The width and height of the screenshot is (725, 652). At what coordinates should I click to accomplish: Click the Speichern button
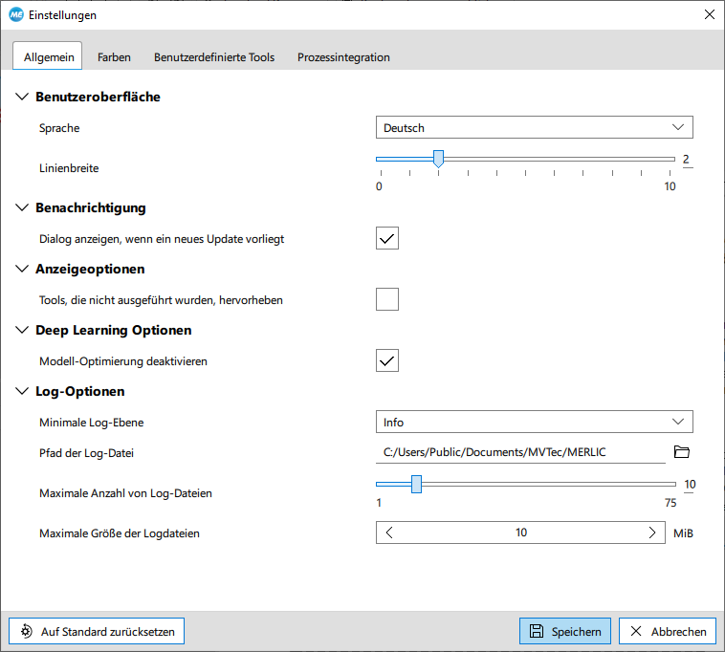565,631
